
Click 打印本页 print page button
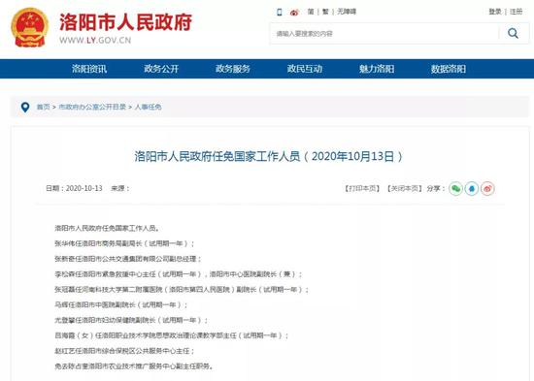[362, 188]
